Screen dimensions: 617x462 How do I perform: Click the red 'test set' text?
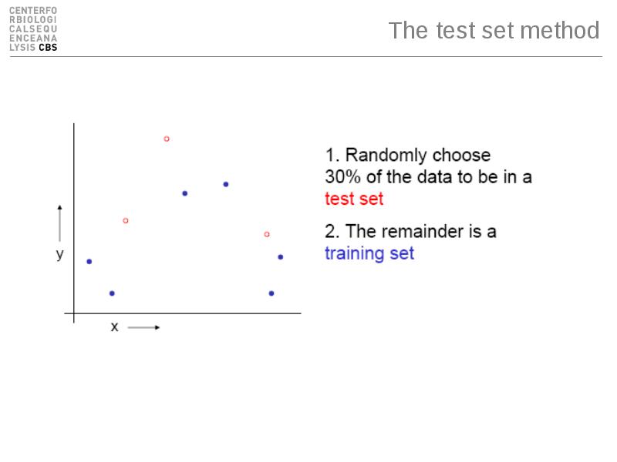(x=354, y=199)
